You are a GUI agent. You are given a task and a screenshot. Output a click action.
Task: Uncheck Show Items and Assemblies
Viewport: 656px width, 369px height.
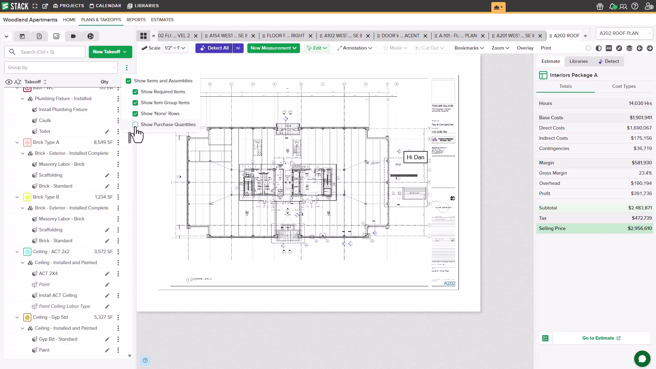(x=128, y=81)
